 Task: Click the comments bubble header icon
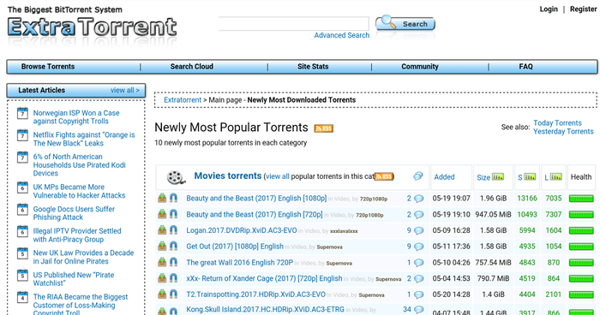click(x=418, y=175)
